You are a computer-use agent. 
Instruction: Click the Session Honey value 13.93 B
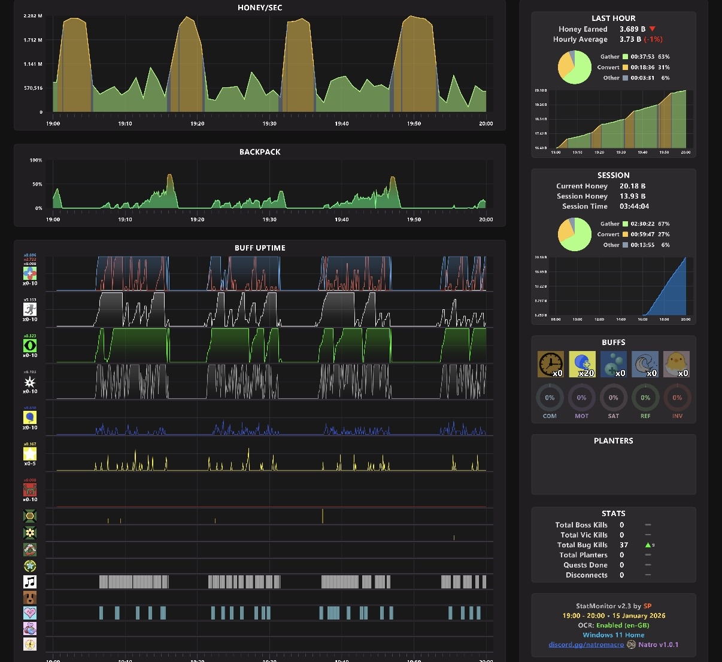point(632,196)
